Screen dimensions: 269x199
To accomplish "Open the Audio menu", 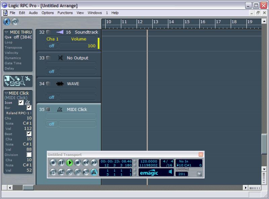I will (x=33, y=13).
